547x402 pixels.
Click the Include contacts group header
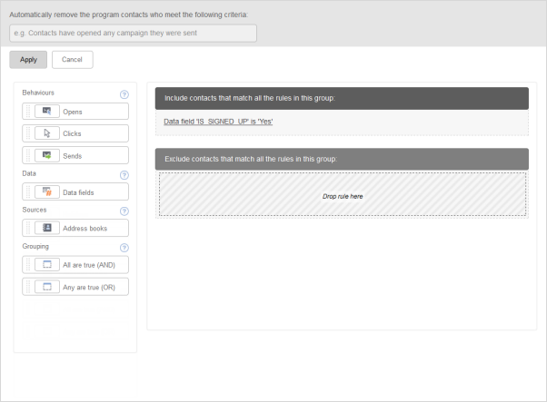342,98
